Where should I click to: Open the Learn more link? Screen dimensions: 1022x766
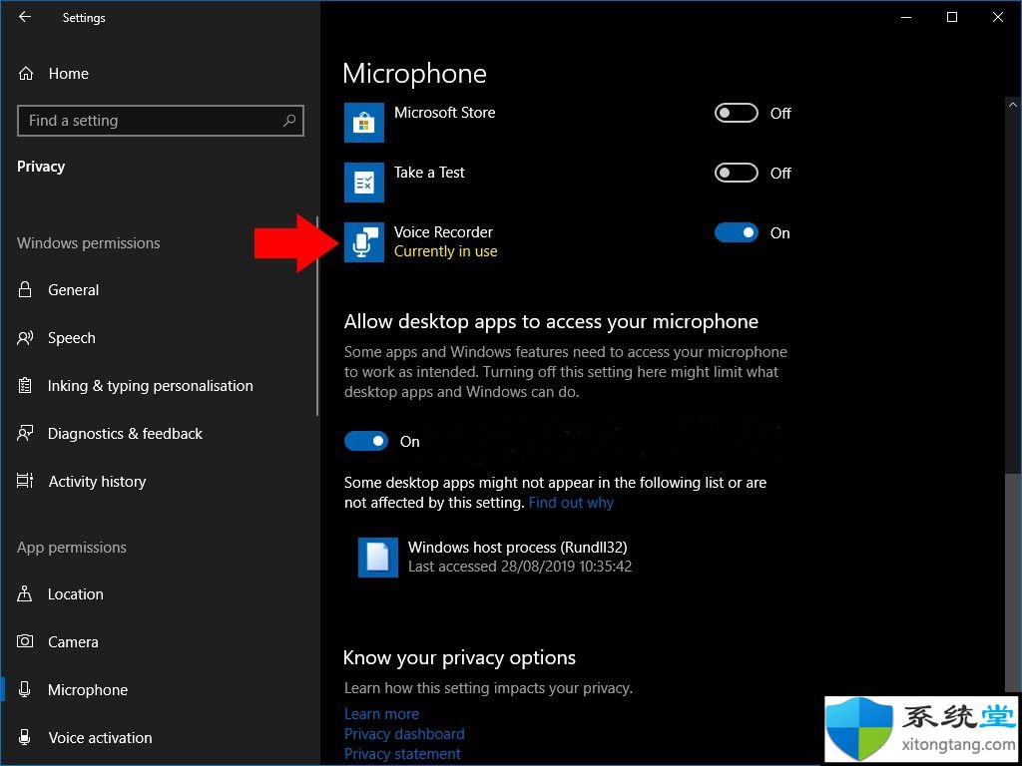382,714
